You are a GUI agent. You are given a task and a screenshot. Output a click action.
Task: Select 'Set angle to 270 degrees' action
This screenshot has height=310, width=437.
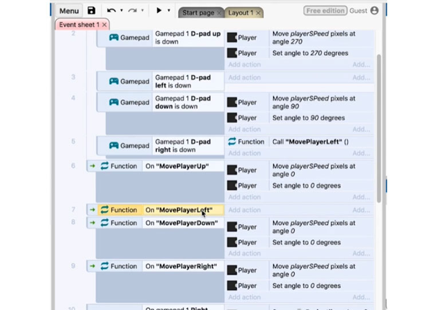[x=310, y=53]
